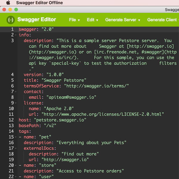Collapse the info block at line 2
179x179 pixels.
coord(16,35)
